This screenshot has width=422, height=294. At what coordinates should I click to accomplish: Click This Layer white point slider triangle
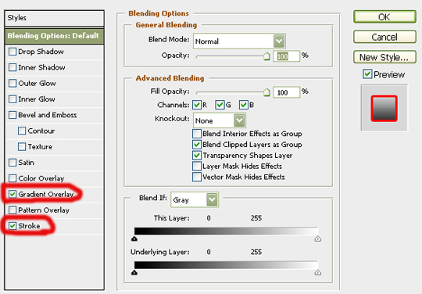coord(318,238)
